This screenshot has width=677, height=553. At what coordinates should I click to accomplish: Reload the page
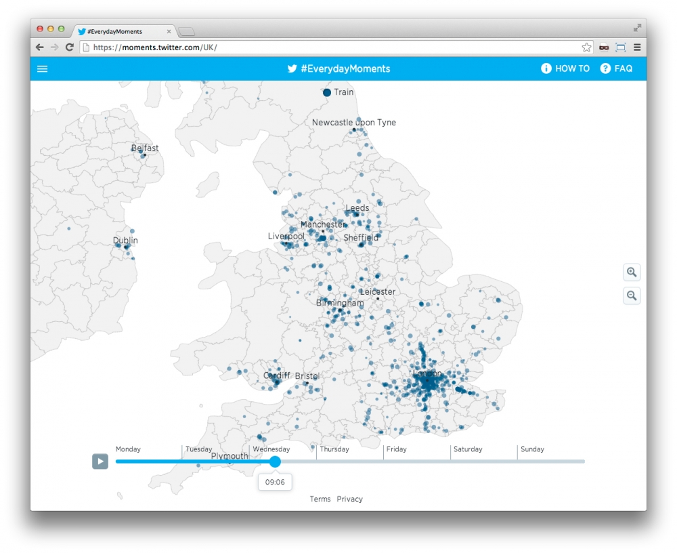click(x=70, y=47)
